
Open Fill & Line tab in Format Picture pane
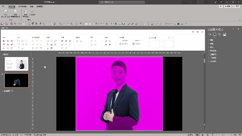(x=209, y=34)
